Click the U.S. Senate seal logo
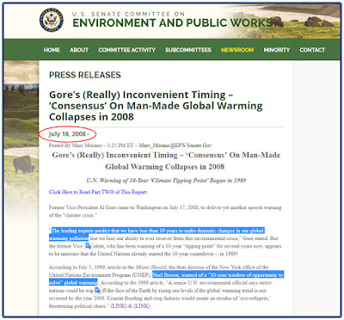This screenshot has width=344, height=320. [x=52, y=20]
